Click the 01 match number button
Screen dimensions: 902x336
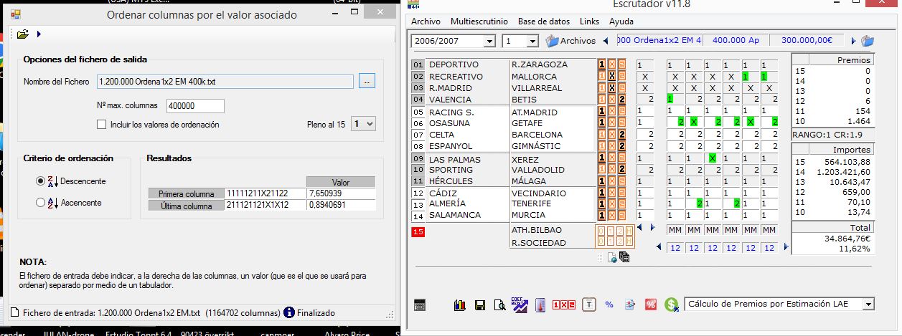point(418,64)
